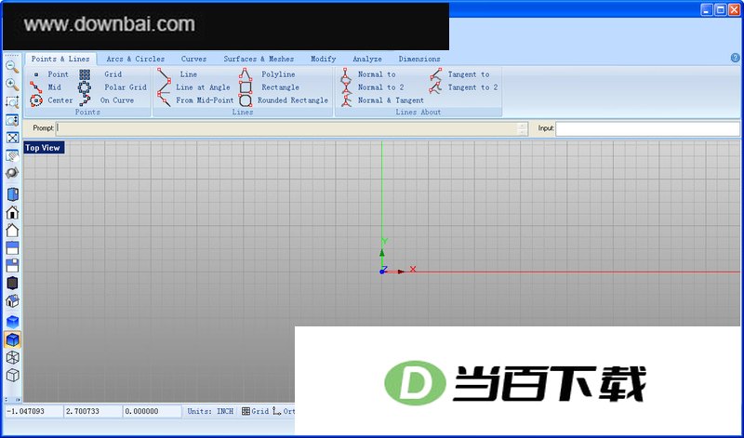744x438 pixels.
Task: Enable the hidden-line cube display mode
Action: [12, 375]
